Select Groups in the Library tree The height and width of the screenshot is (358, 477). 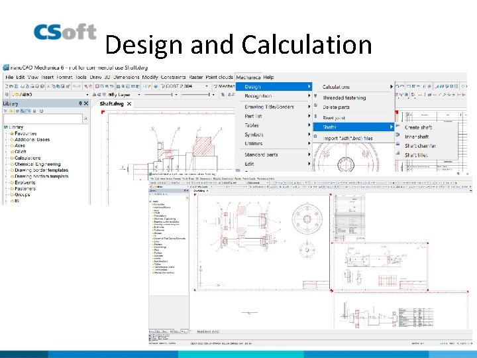[x=23, y=194]
